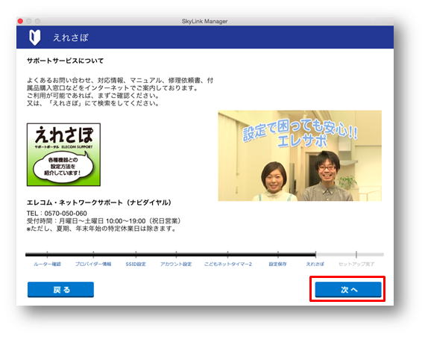Viewport: 425px width, 337px height.
Task: Select the 設定保存 step label
Action: tap(278, 264)
